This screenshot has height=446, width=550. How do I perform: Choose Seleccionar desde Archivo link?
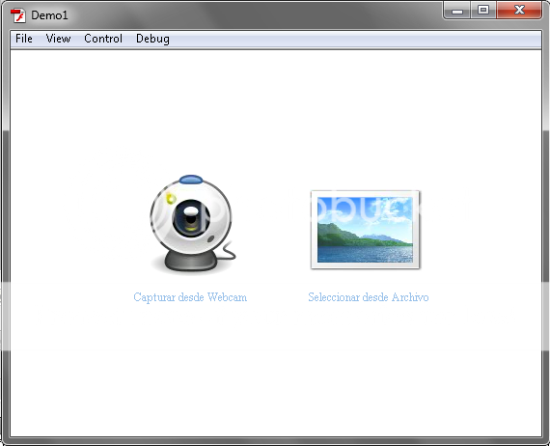click(x=369, y=297)
